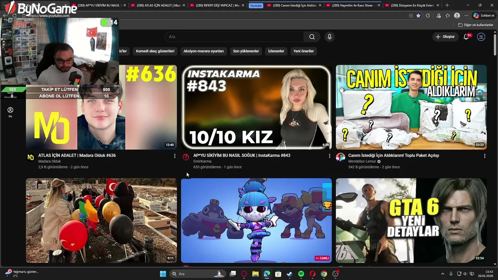Favorite this page with the star icon
This screenshot has height=280, width=498.
(x=418, y=16)
